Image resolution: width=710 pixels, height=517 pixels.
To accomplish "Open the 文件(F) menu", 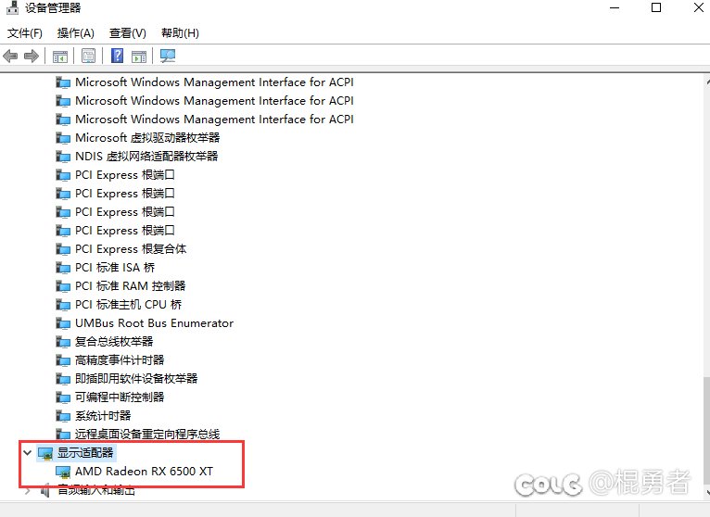I will click(25, 33).
